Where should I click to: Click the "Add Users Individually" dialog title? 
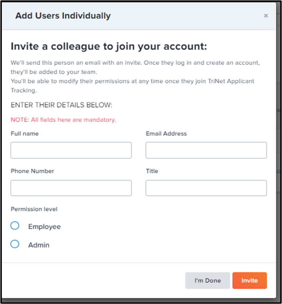tap(63, 16)
